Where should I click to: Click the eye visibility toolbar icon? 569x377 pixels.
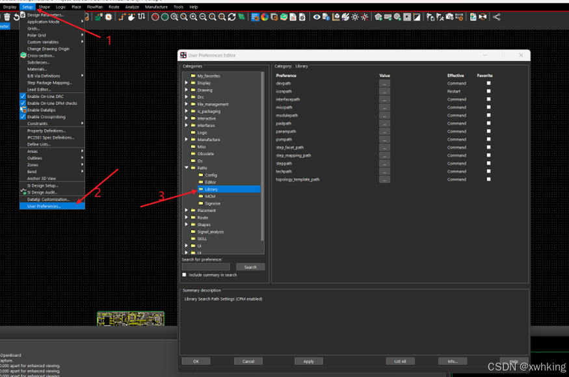point(317,17)
